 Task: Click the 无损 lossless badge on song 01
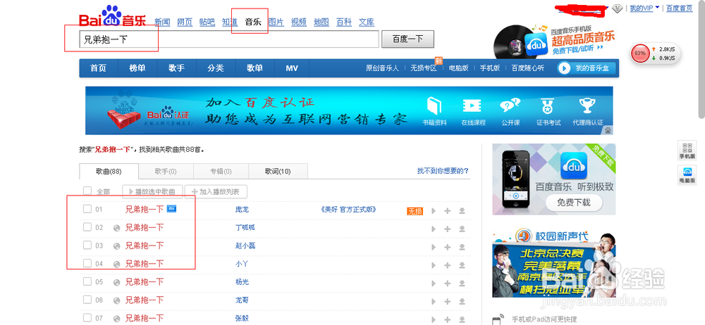[x=415, y=211]
